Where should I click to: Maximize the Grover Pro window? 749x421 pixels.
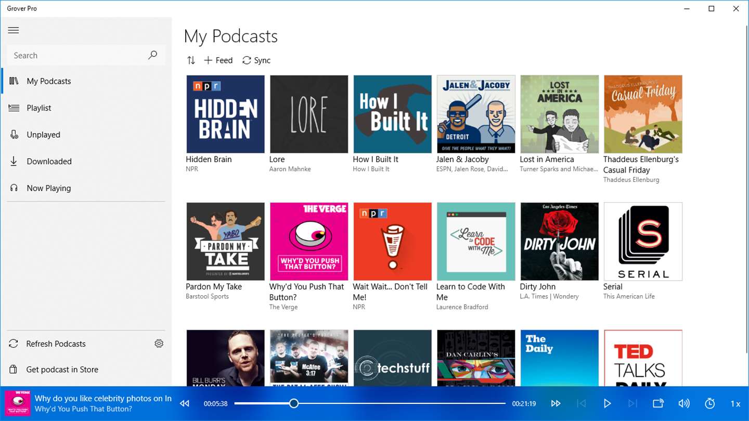click(712, 8)
